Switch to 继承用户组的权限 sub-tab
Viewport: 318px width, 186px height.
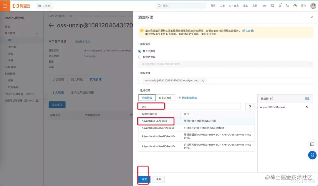click(x=82, y=93)
